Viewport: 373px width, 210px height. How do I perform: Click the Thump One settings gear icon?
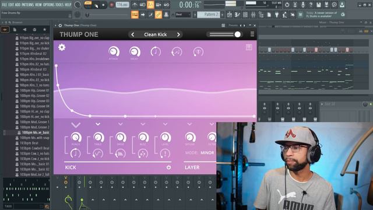pos(62,47)
